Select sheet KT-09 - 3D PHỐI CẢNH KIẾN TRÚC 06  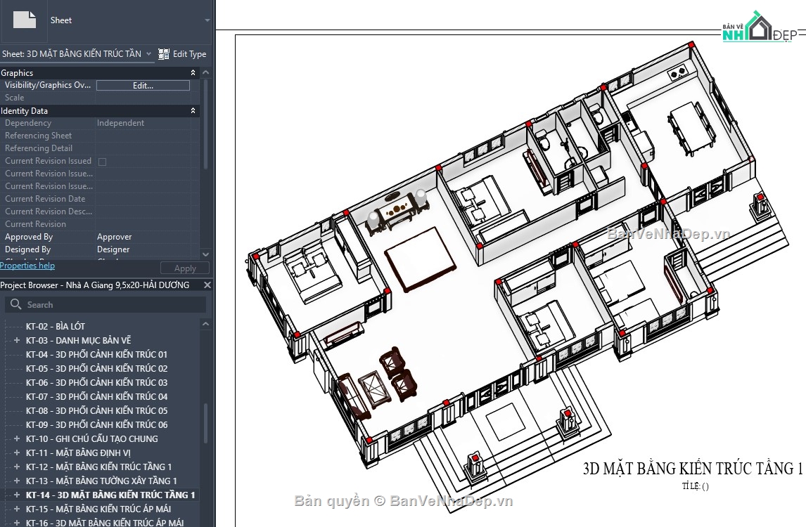[x=96, y=425]
